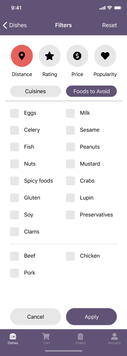127x356 pixels.
Task: Tap the Dishes burger icon
Action: point(13,336)
